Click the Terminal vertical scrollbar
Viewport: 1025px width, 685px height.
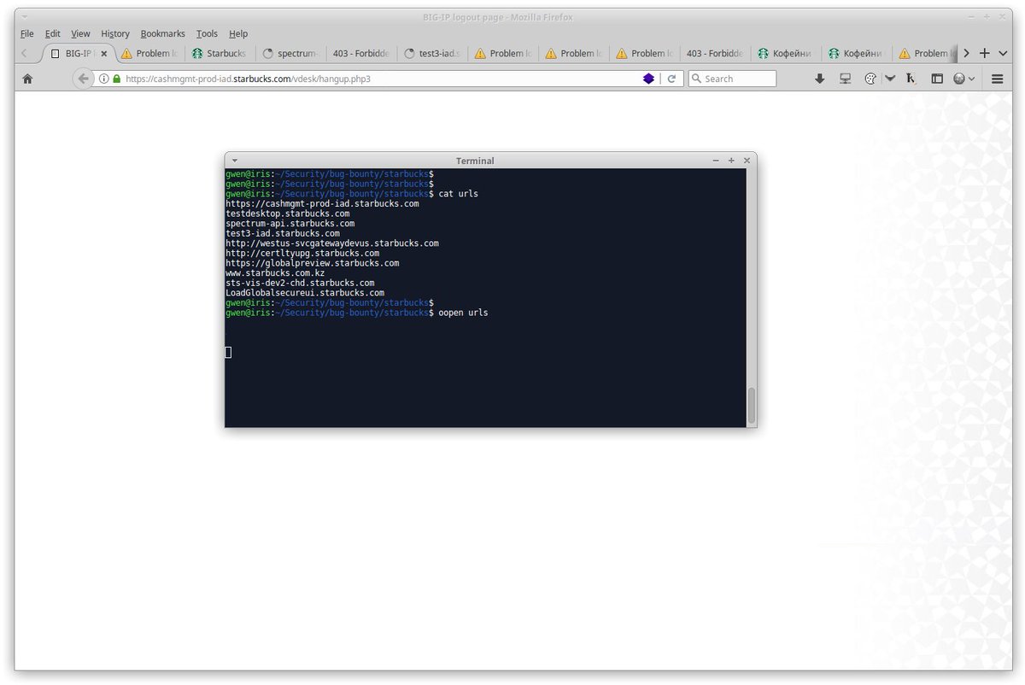tap(752, 407)
